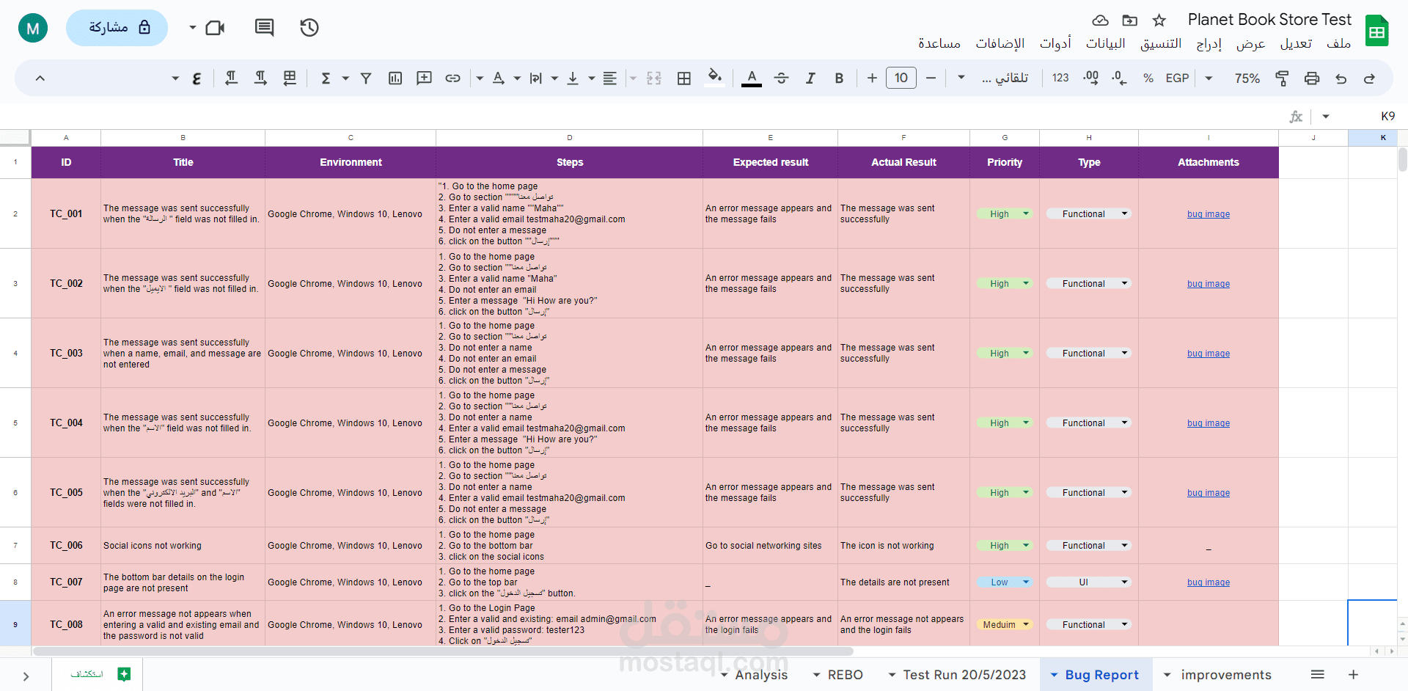Open the account avatar M
This screenshot has height=691, width=1408.
point(33,28)
